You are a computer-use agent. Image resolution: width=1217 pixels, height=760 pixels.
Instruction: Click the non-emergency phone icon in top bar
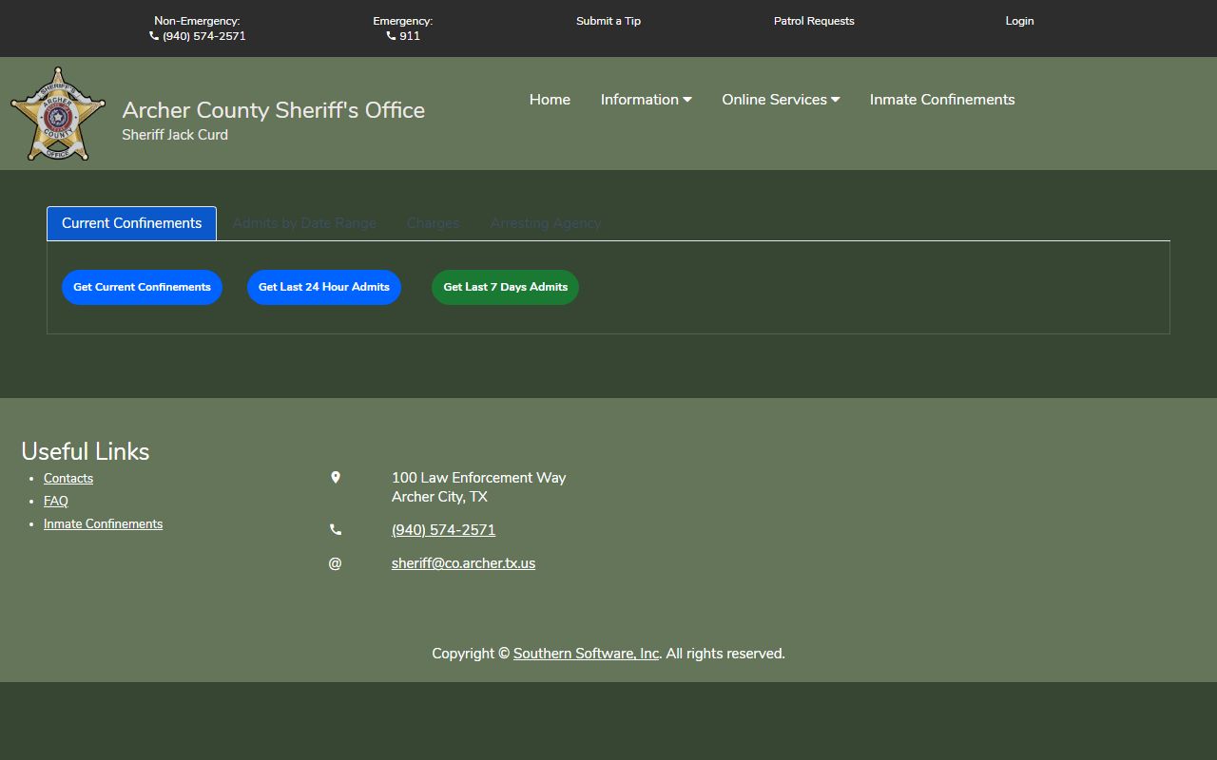[154, 36]
